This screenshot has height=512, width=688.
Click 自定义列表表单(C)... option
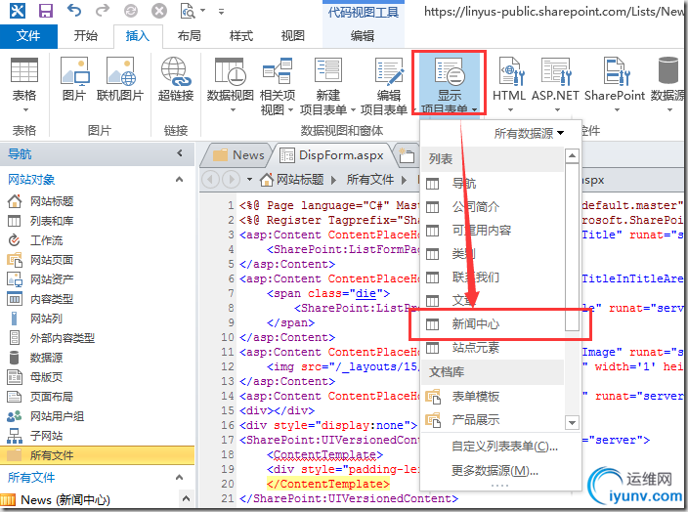point(504,447)
